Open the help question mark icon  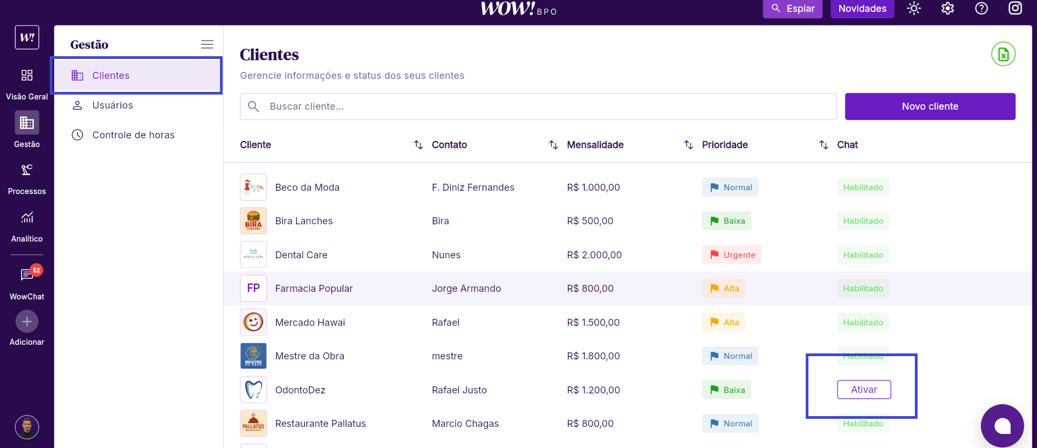point(981,9)
